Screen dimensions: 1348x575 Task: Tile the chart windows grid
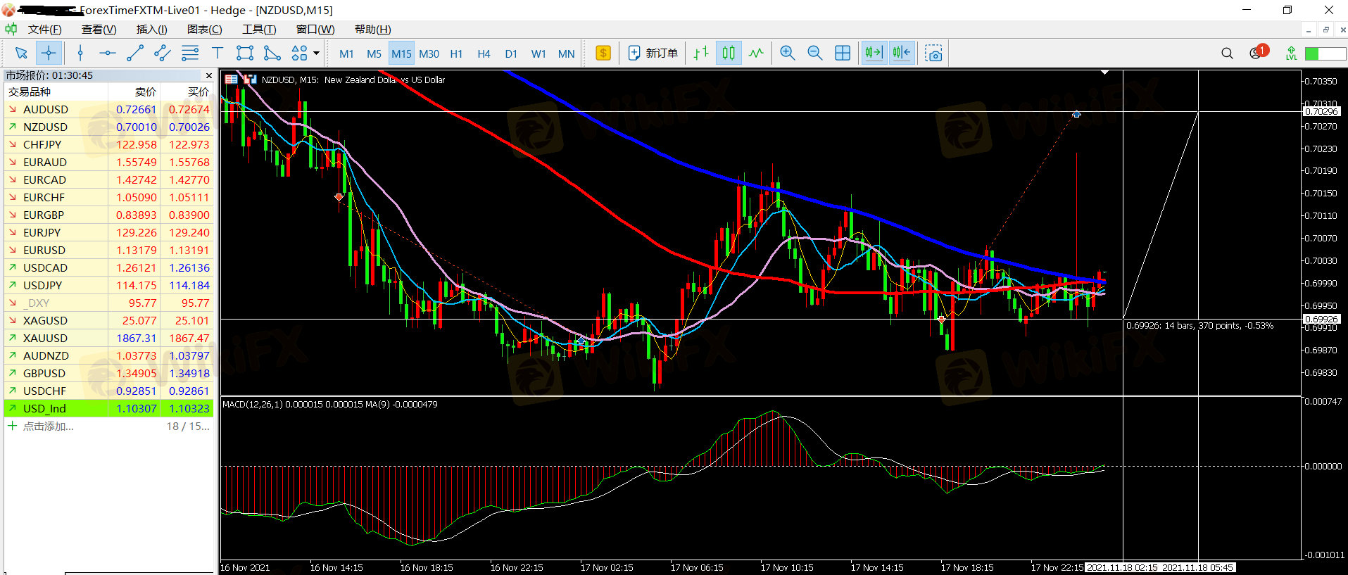(843, 53)
